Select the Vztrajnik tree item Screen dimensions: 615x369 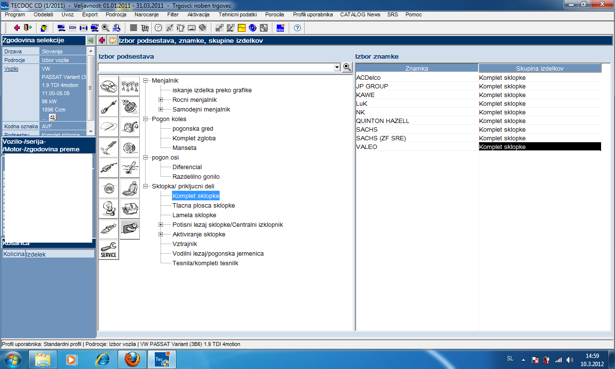tap(184, 244)
